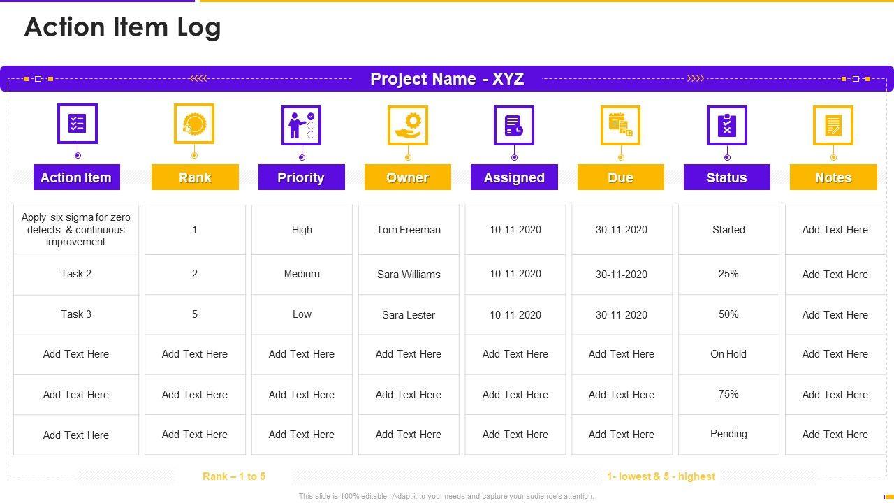This screenshot has height=503, width=894.
Task: Select the hand-and-gear icon above Owner
Action: (408, 125)
